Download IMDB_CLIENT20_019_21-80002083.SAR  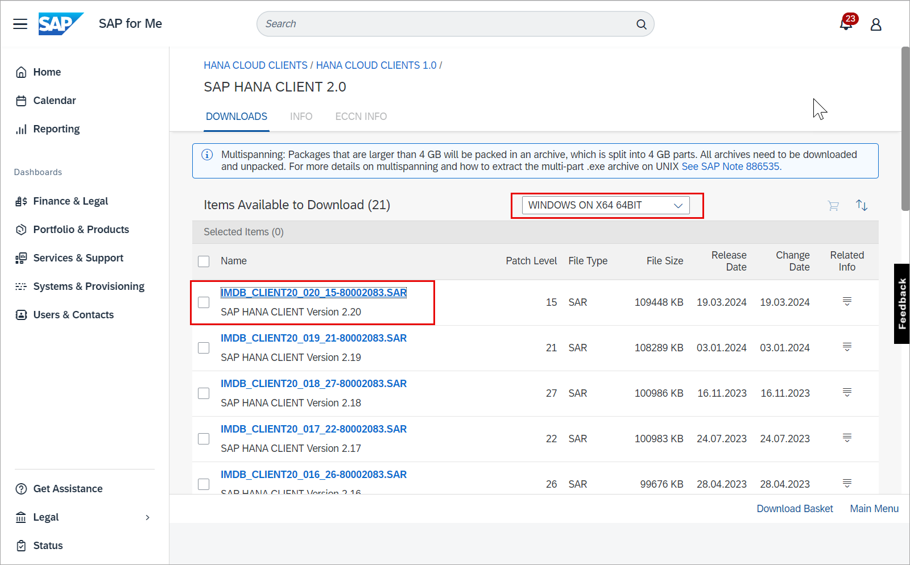(313, 338)
